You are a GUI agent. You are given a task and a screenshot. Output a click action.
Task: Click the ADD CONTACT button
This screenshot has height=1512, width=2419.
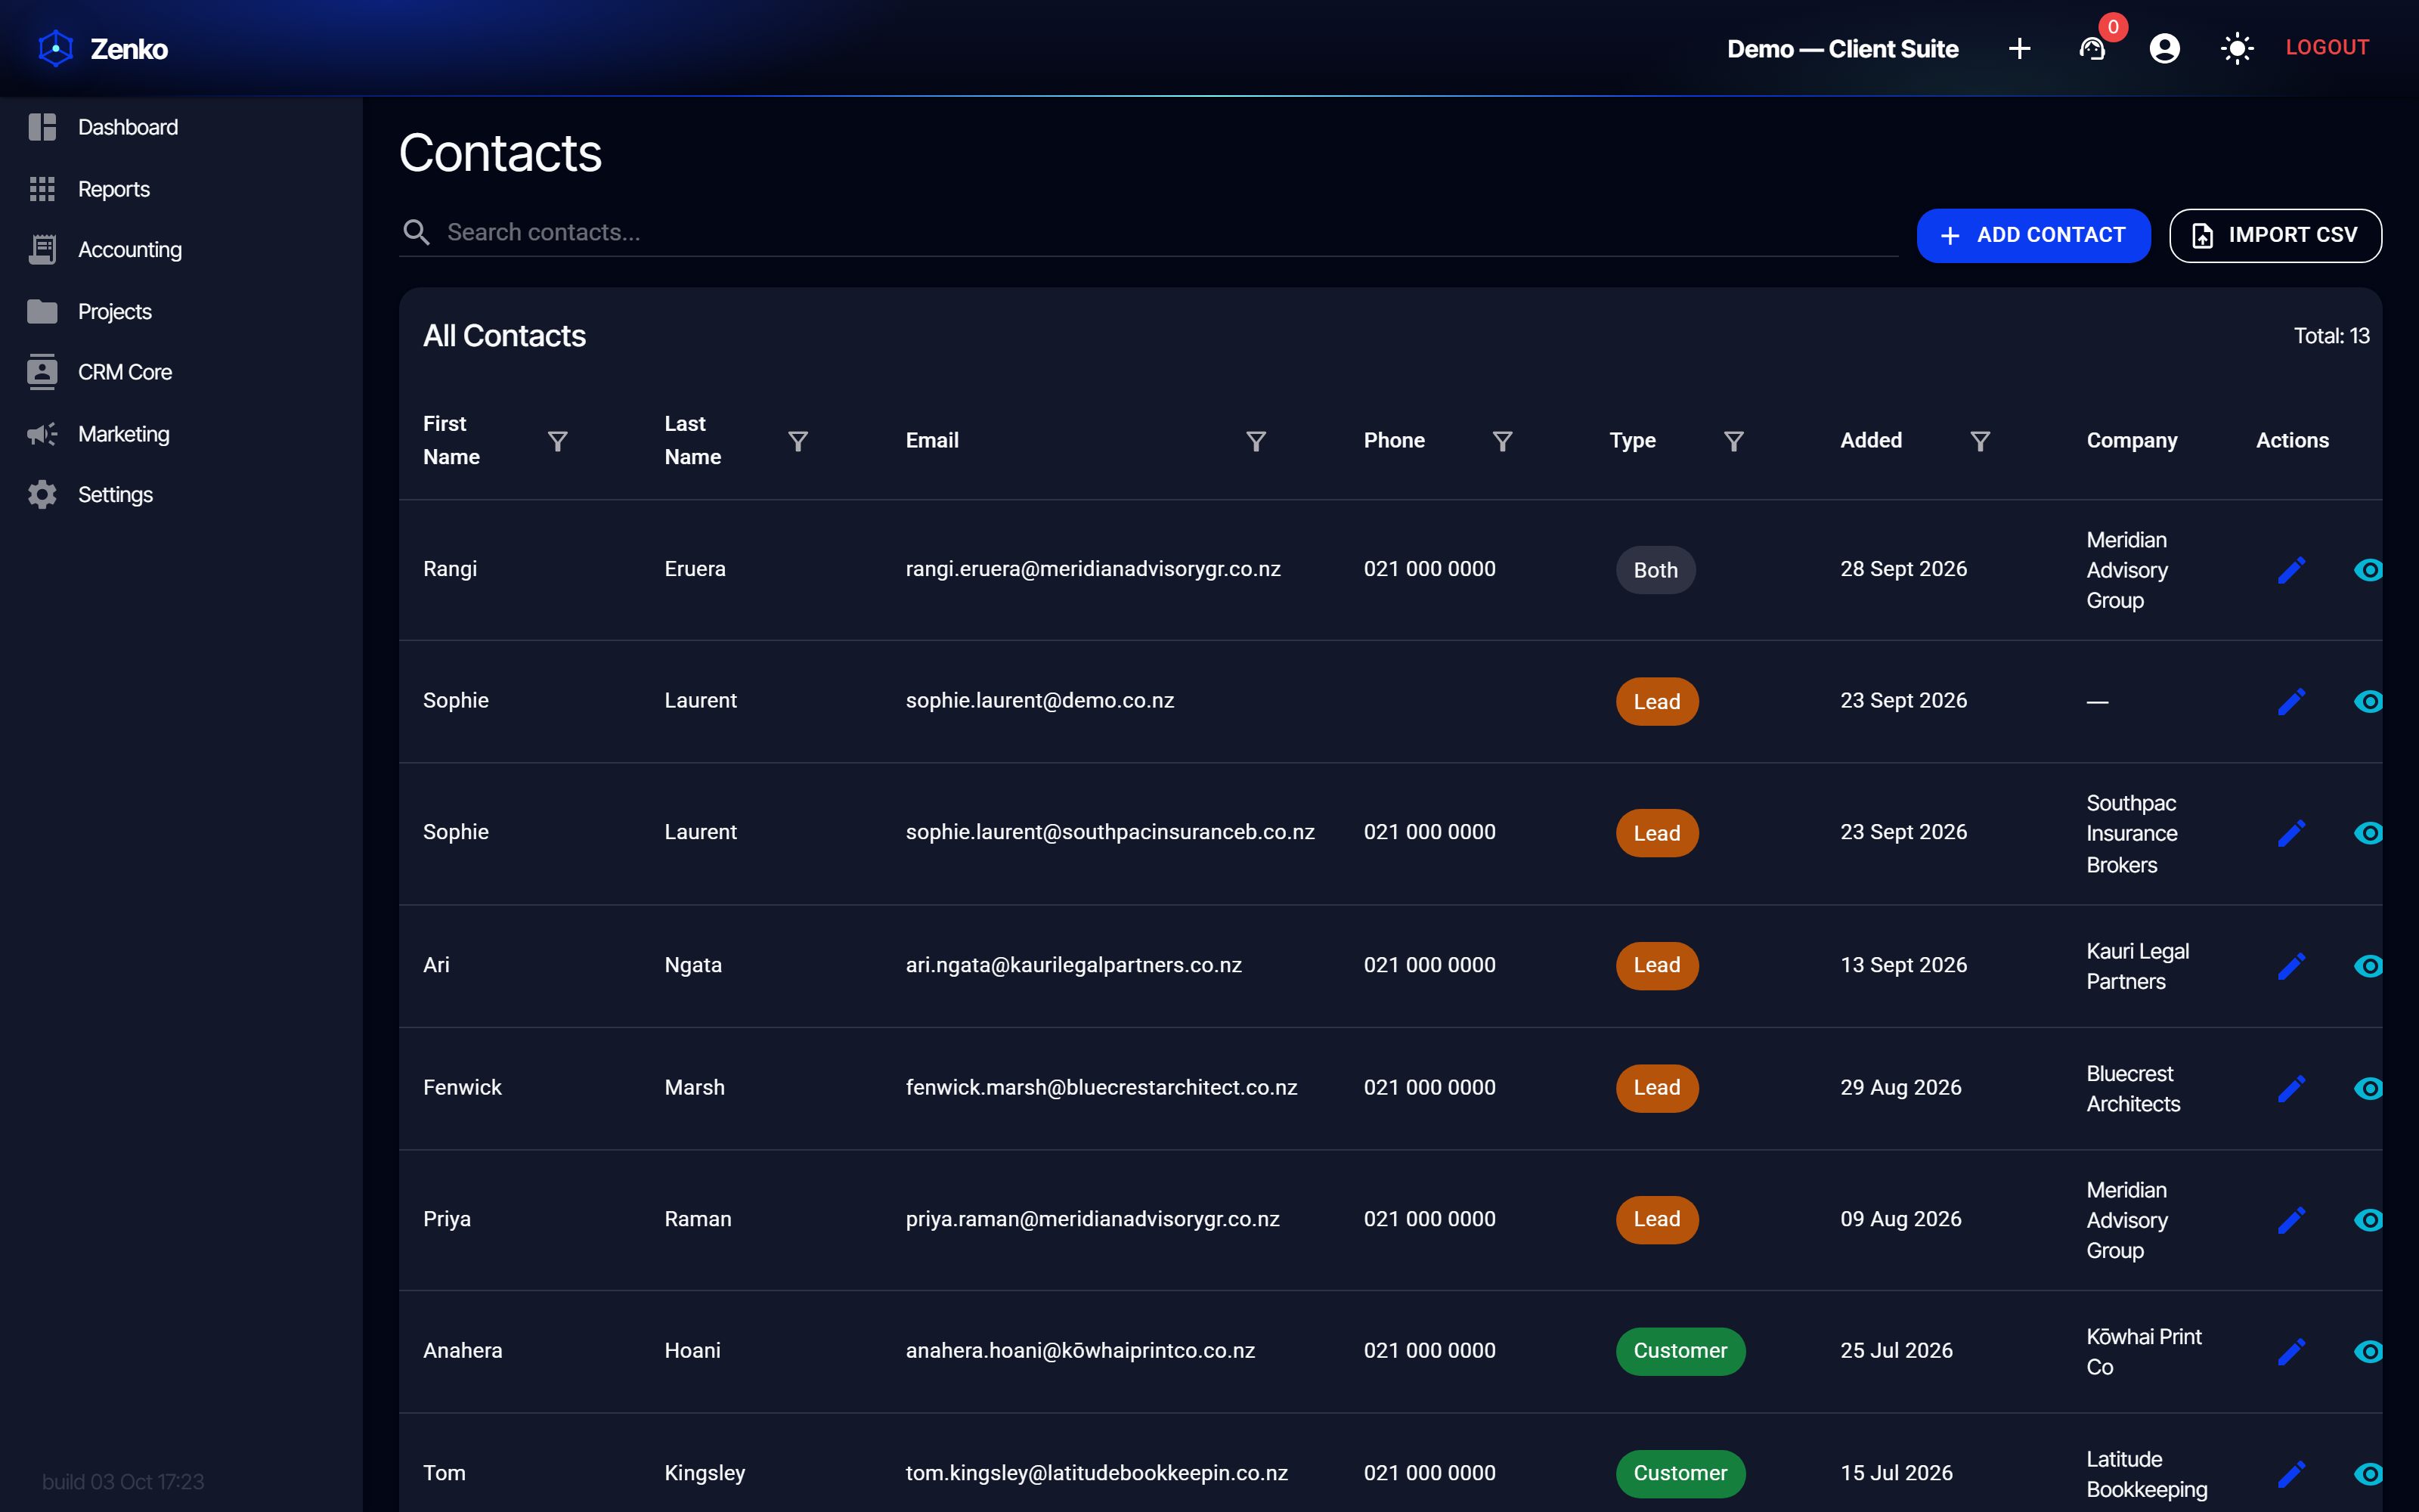(2033, 235)
